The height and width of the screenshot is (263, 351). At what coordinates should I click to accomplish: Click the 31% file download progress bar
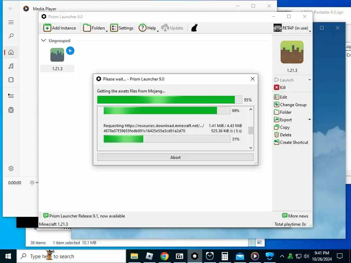pyautogui.click(x=167, y=139)
